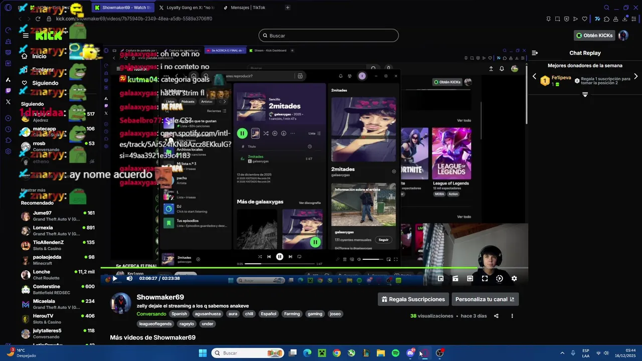The height and width of the screenshot is (361, 642).
Task: Open Micaelala recommended channel
Action: pyautogui.click(x=58, y=304)
